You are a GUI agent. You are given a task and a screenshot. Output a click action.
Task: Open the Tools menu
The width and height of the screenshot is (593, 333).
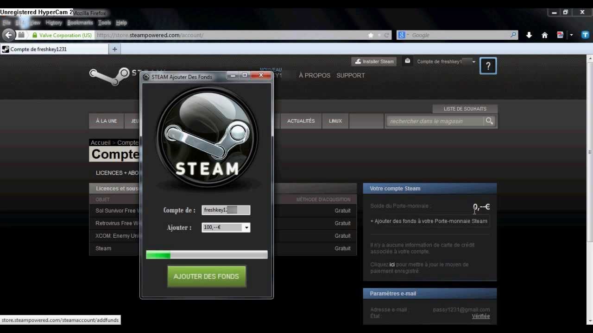coord(105,22)
